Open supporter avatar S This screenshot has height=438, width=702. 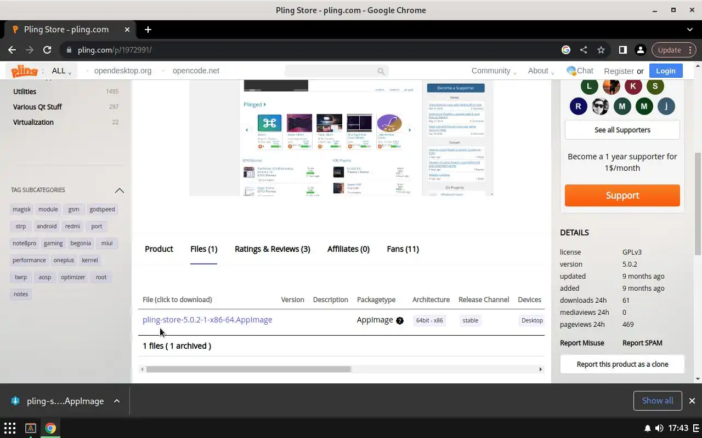655,86
